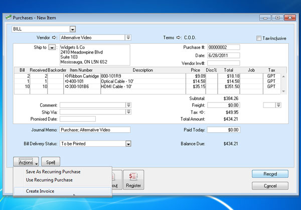Open the Ship to address dropdown
This screenshot has height=210, width=301.
tap(52, 47)
